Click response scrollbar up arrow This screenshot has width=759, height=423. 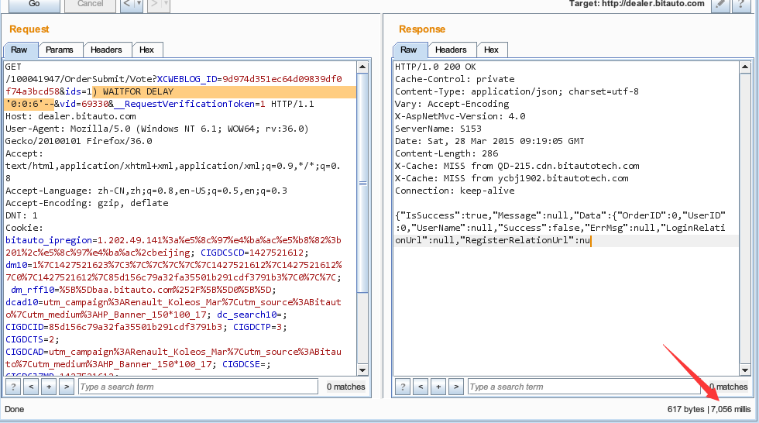point(745,67)
